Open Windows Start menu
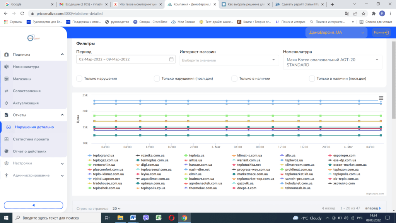The width and height of the screenshot is (396, 223). click(x=6, y=218)
